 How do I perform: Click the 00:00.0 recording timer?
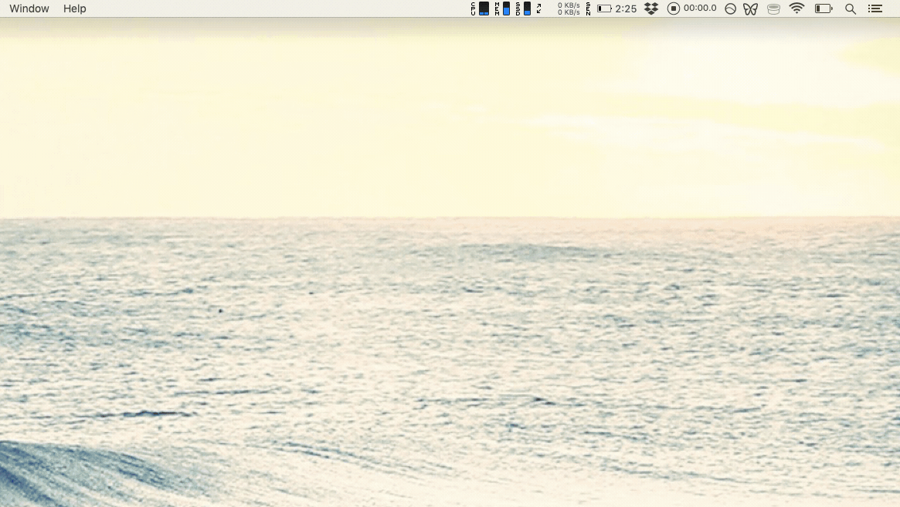(700, 8)
